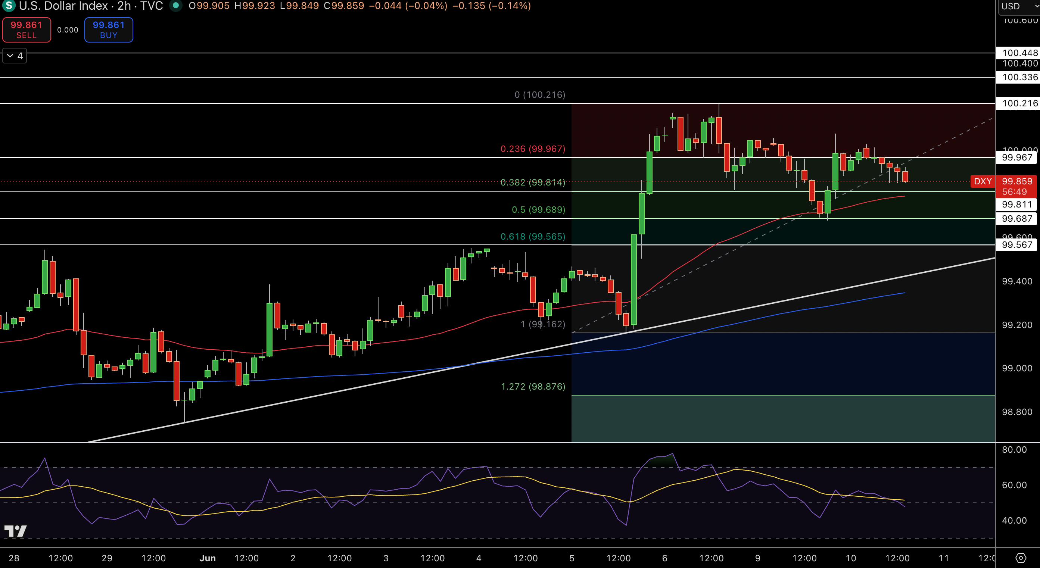Click the 0.618 (99.565) Fibonacci label
The image size is (1040, 568).
tap(533, 237)
